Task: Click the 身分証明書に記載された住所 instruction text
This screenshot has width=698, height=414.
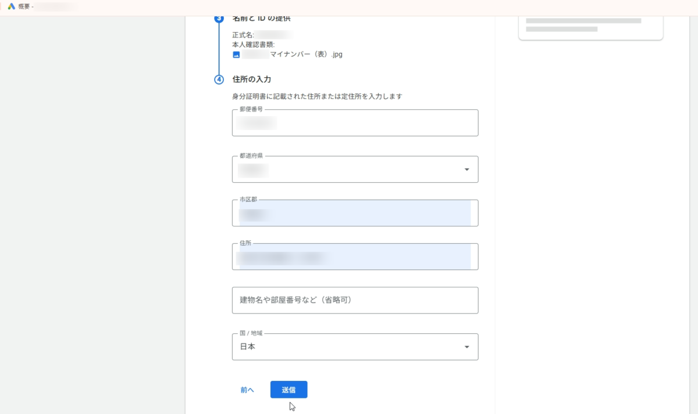Action: pyautogui.click(x=317, y=96)
